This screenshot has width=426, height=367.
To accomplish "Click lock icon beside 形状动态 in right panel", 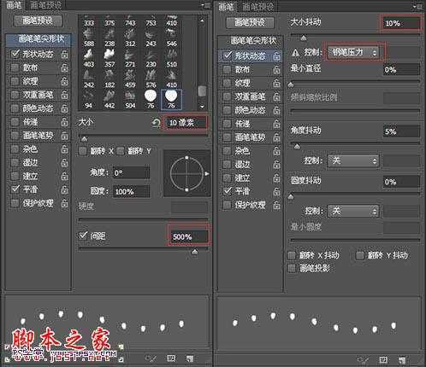I will pos(276,55).
